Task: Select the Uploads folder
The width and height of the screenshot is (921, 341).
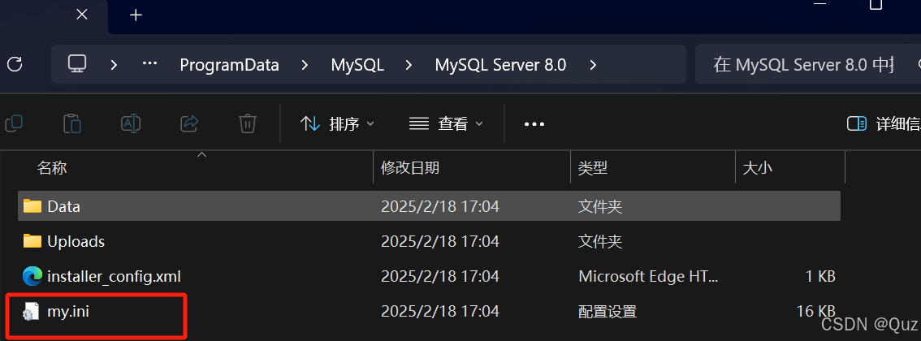Action: tap(76, 241)
